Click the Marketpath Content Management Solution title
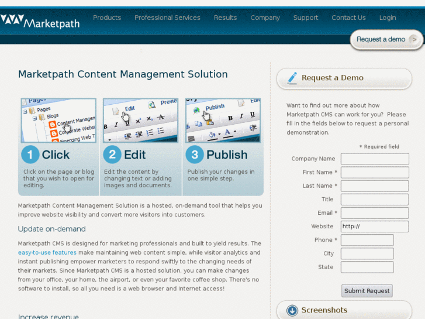Viewport: 425px width, 319px height. tap(123, 74)
